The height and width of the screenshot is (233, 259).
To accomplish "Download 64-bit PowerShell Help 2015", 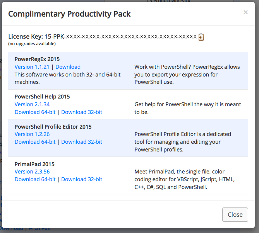I will click(x=35, y=112).
